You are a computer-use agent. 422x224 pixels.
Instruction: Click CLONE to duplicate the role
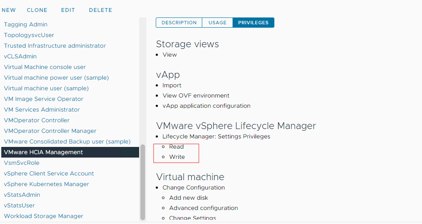37,10
